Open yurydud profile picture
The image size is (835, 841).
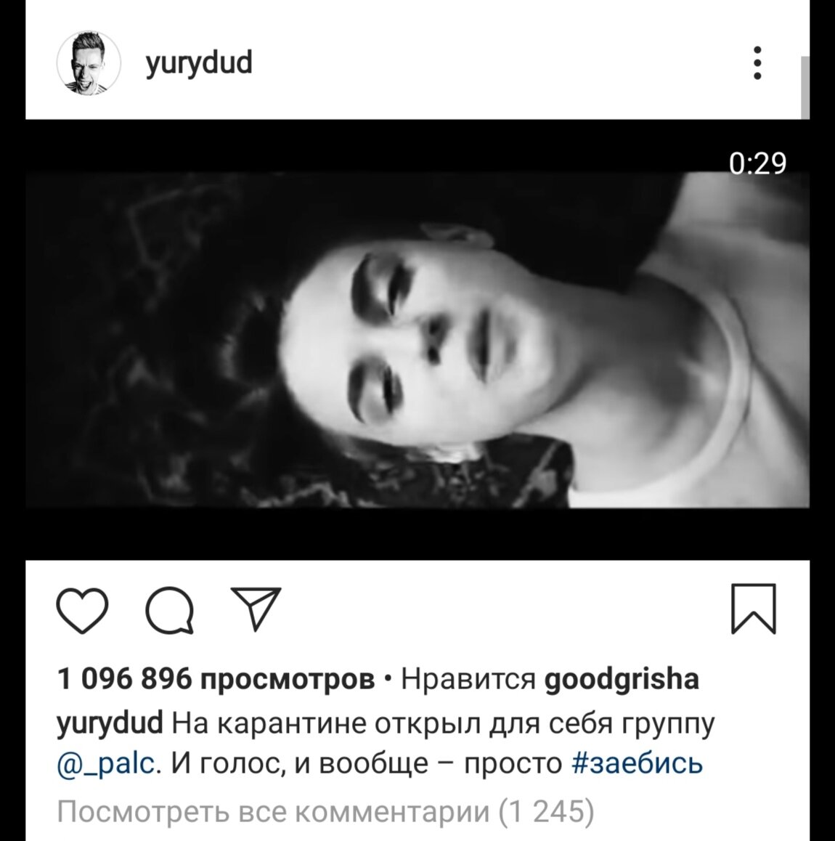(x=89, y=63)
